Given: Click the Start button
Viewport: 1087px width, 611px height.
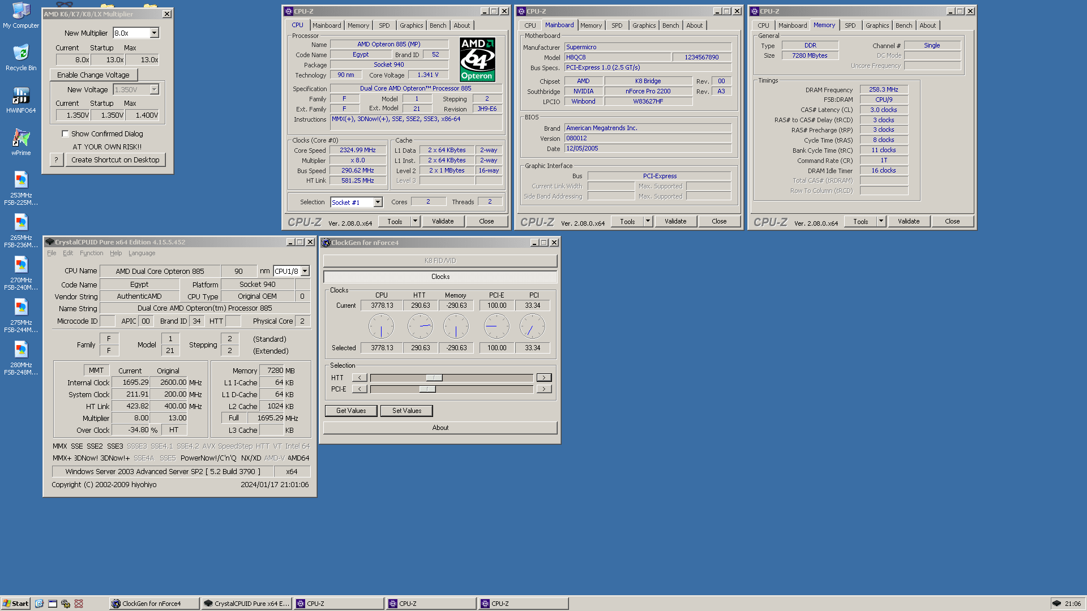Looking at the screenshot, I should tap(16, 604).
